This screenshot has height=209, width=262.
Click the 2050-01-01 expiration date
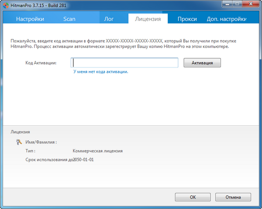(x=83, y=159)
